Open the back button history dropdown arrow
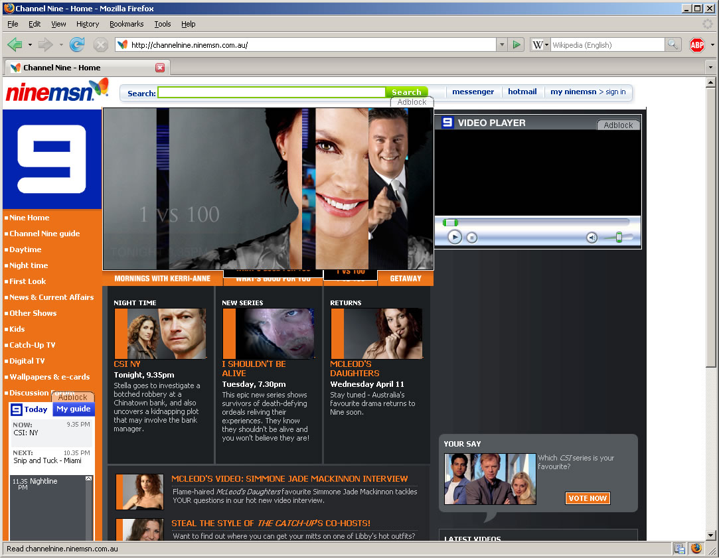 30,44
